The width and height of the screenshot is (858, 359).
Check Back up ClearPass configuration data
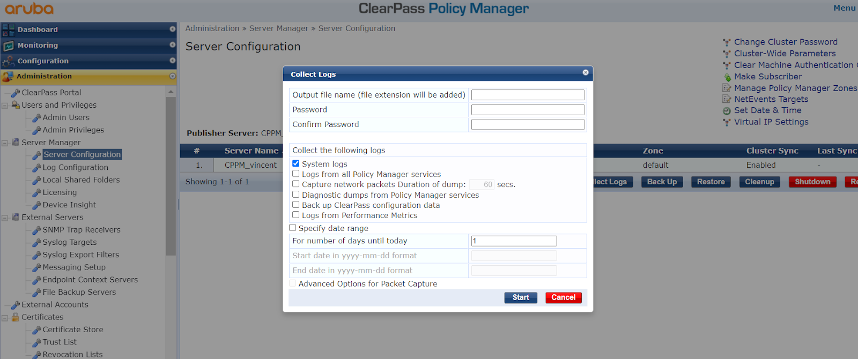coord(295,205)
